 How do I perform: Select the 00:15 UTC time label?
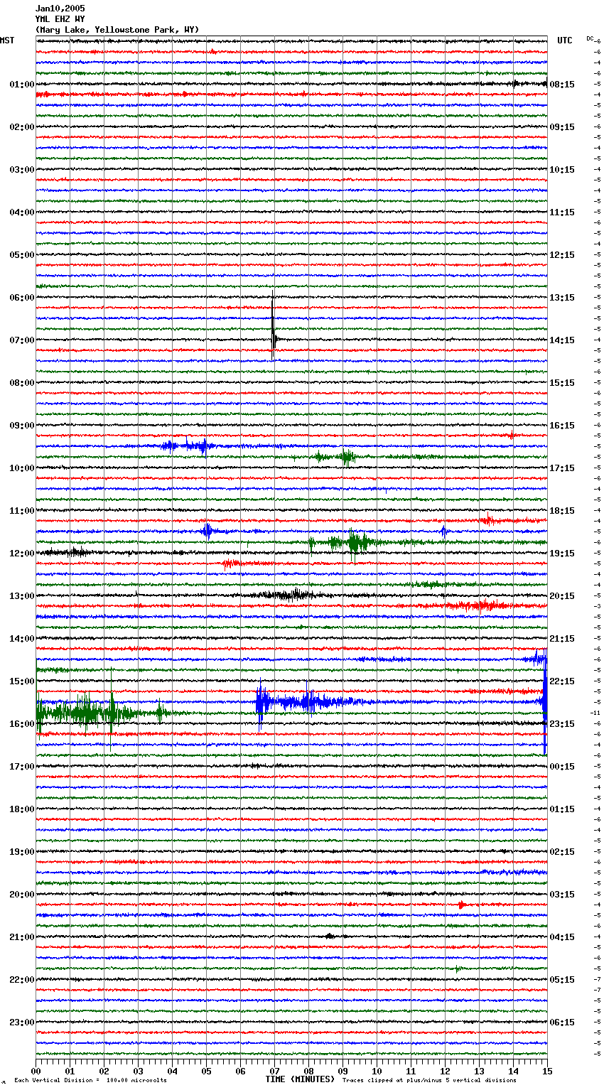click(562, 767)
